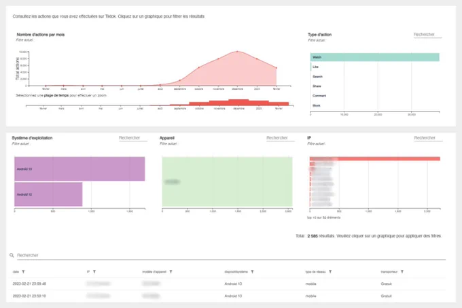Viewport: 462px width, 308px height.
Task: Click the filter icon next to the IP column header
Action: coord(94,272)
